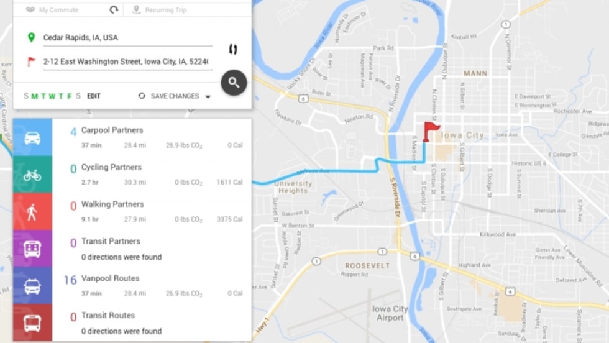
Task: Select the red walking pedestrian icon
Action: 32,212
